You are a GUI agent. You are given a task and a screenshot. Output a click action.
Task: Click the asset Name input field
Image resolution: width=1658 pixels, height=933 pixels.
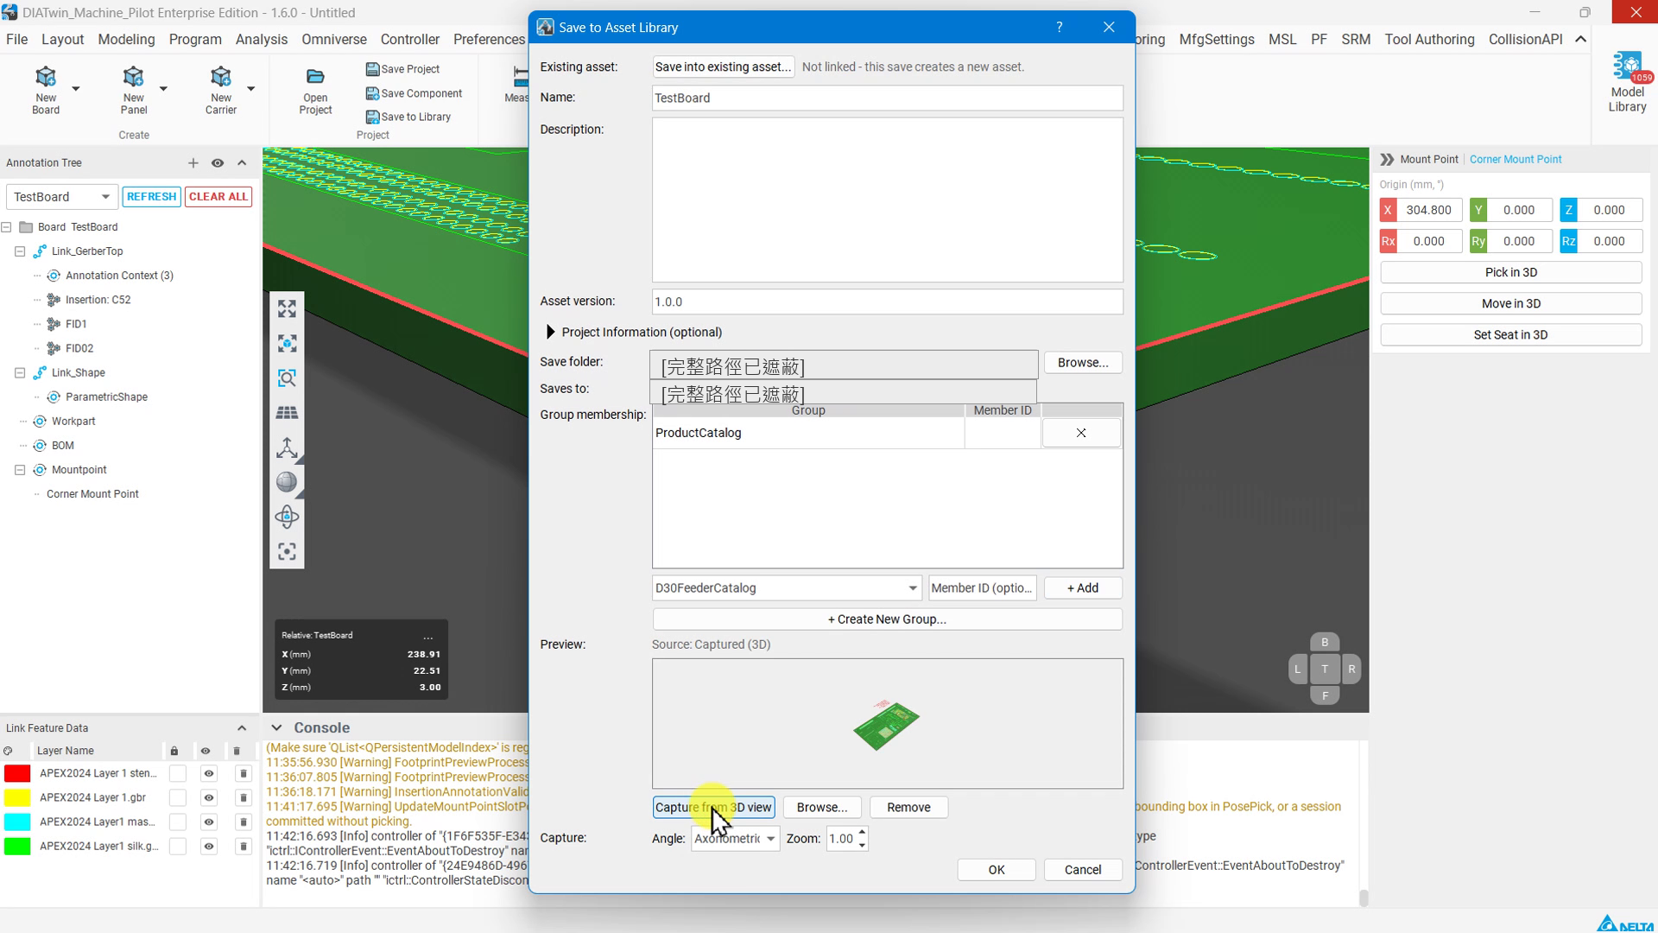887,98
